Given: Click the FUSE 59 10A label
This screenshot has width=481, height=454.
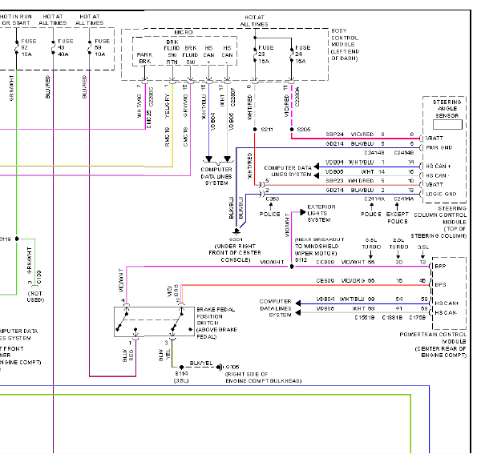Looking at the screenshot, I should coord(102,48).
